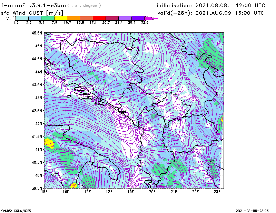This screenshot has height=213, width=276.
Task: Click the lavender 24.4–28.4 legend swatch
Action: pyautogui.click(x=125, y=18)
